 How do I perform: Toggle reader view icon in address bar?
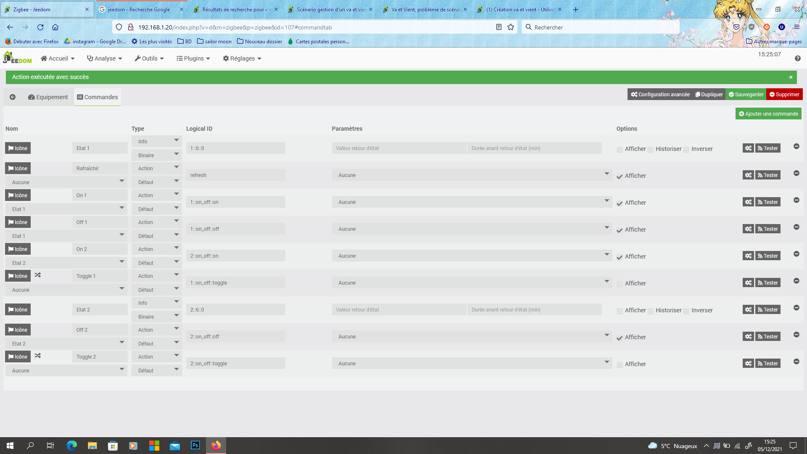(499, 27)
